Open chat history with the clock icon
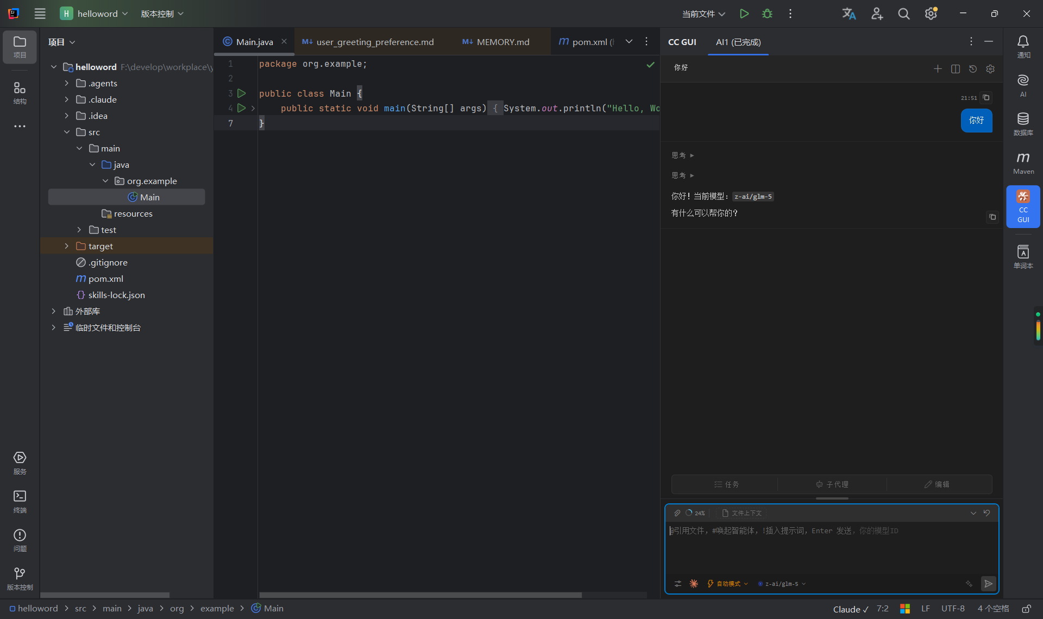1043x619 pixels. coord(973,69)
